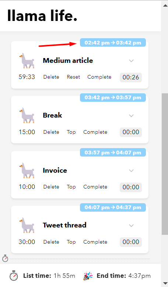Image resolution: width=168 pixels, height=287 pixels.
Task: Mark Medium article as Complete
Action: click(99, 77)
